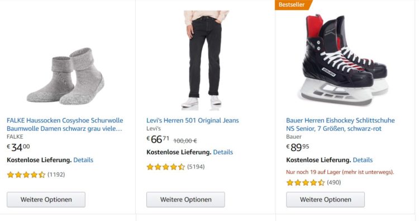Screen dimensions: 419x221
Task: Open delivery Details link for Levi's jeans
Action: pyautogui.click(x=223, y=152)
